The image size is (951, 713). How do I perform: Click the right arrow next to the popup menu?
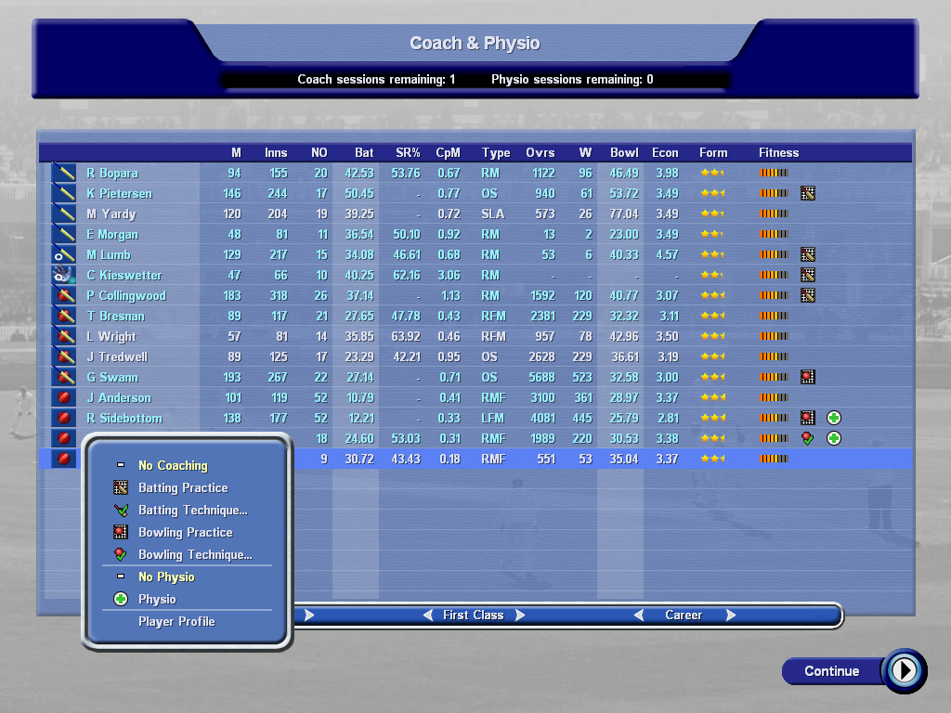309,616
